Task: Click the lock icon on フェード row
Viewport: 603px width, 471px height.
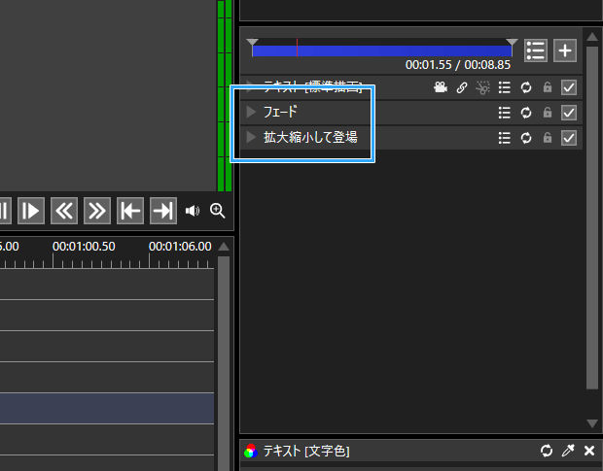Action: (x=548, y=113)
